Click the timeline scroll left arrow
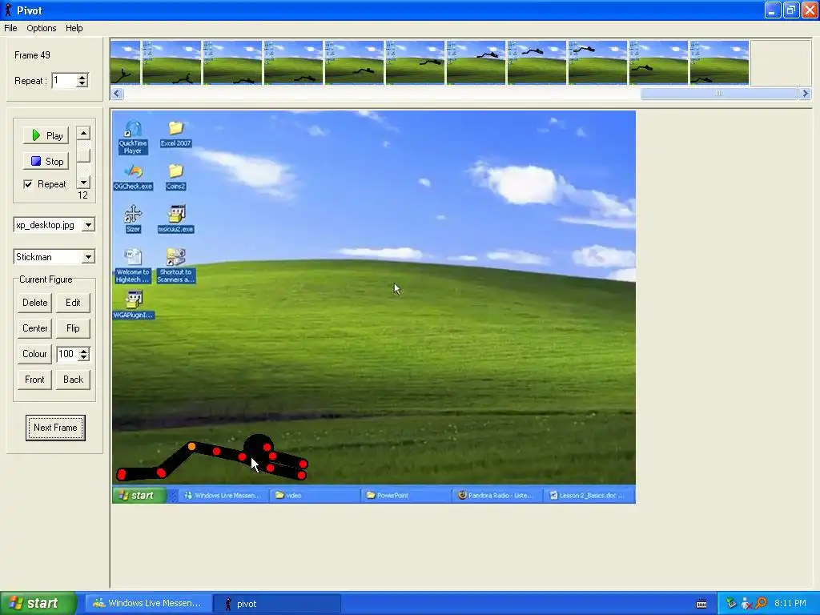This screenshot has height=615, width=820. point(117,94)
